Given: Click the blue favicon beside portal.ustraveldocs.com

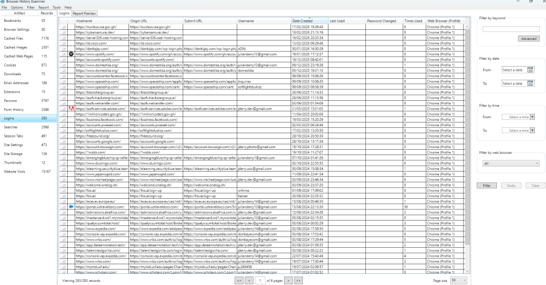Looking at the screenshot, I should click(x=71, y=206).
